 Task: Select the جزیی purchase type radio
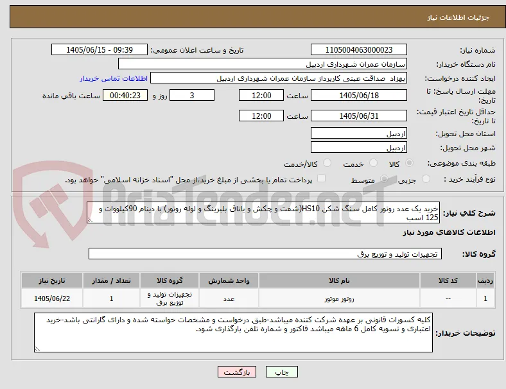coord(426,179)
